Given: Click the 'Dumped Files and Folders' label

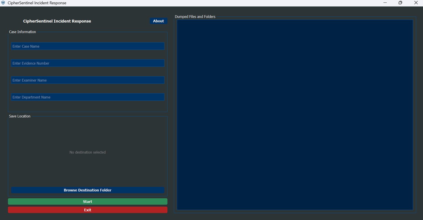Looking at the screenshot, I should point(195,17).
